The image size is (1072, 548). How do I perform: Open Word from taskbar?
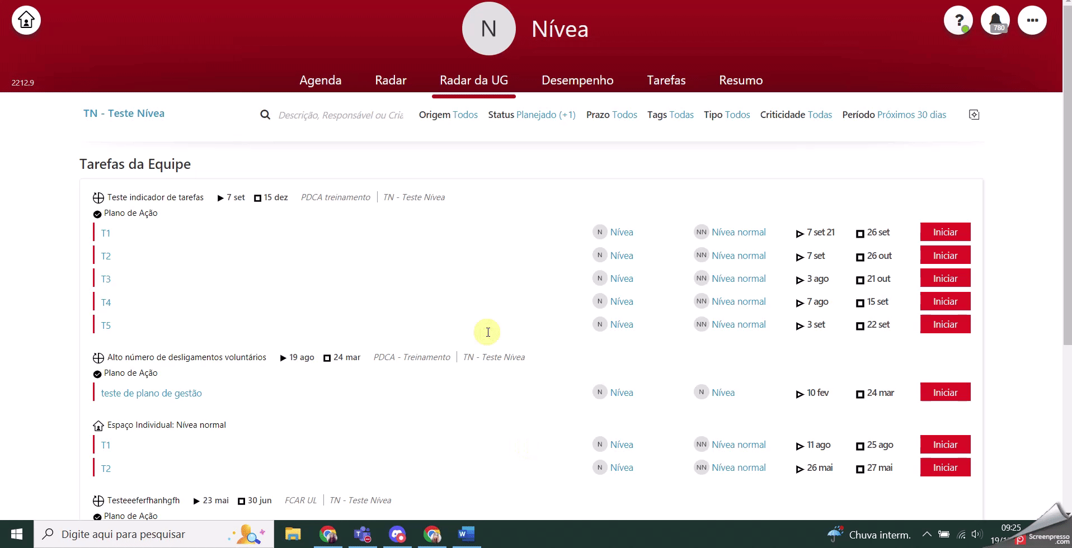[x=466, y=534]
